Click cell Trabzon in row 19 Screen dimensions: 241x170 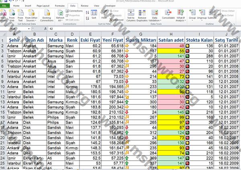tap(14, 133)
